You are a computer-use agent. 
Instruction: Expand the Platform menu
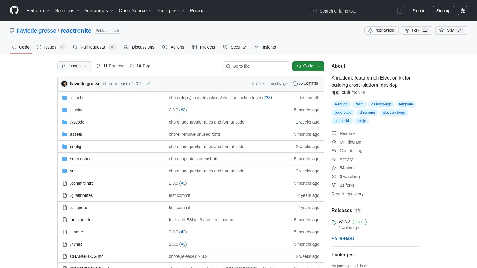(38, 11)
